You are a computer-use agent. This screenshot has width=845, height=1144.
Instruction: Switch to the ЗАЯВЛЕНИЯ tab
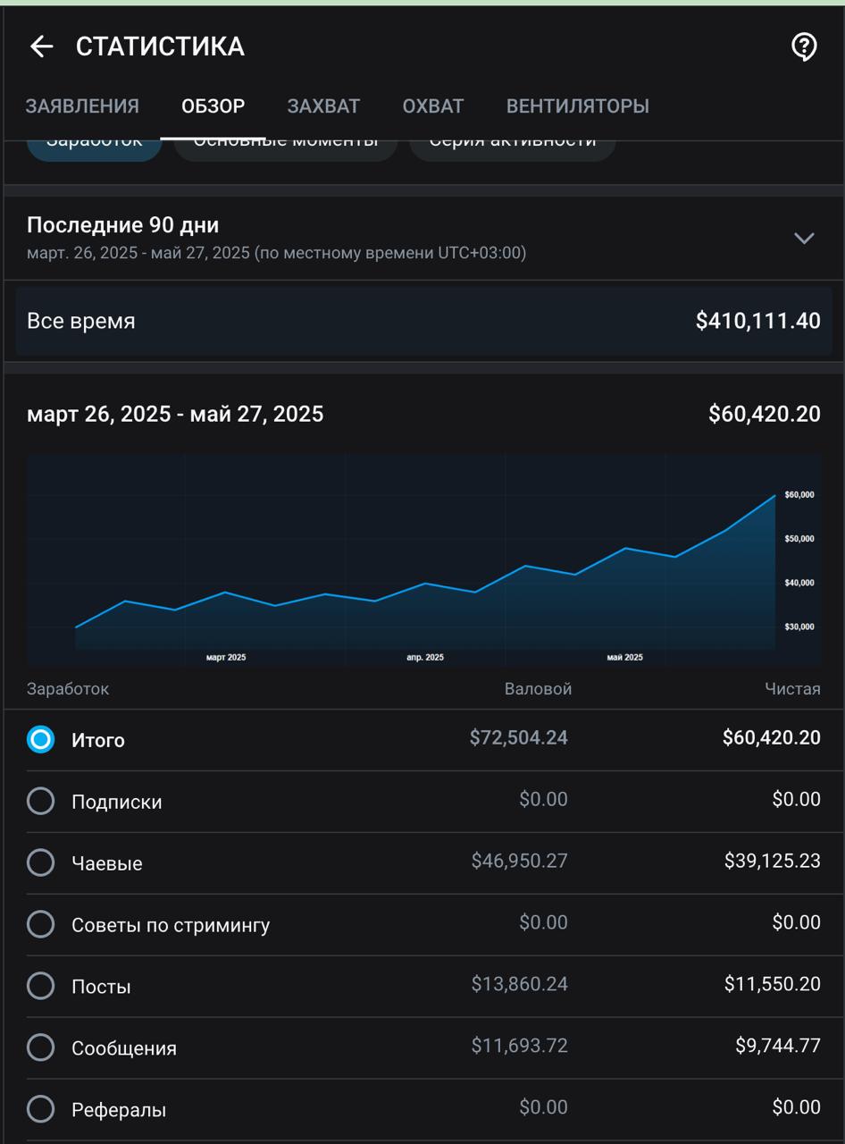[x=82, y=106]
